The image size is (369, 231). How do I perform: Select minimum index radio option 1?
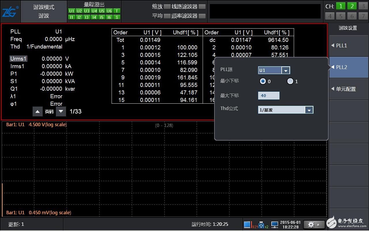[290, 81]
